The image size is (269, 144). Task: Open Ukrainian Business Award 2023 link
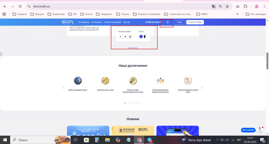click(x=188, y=91)
